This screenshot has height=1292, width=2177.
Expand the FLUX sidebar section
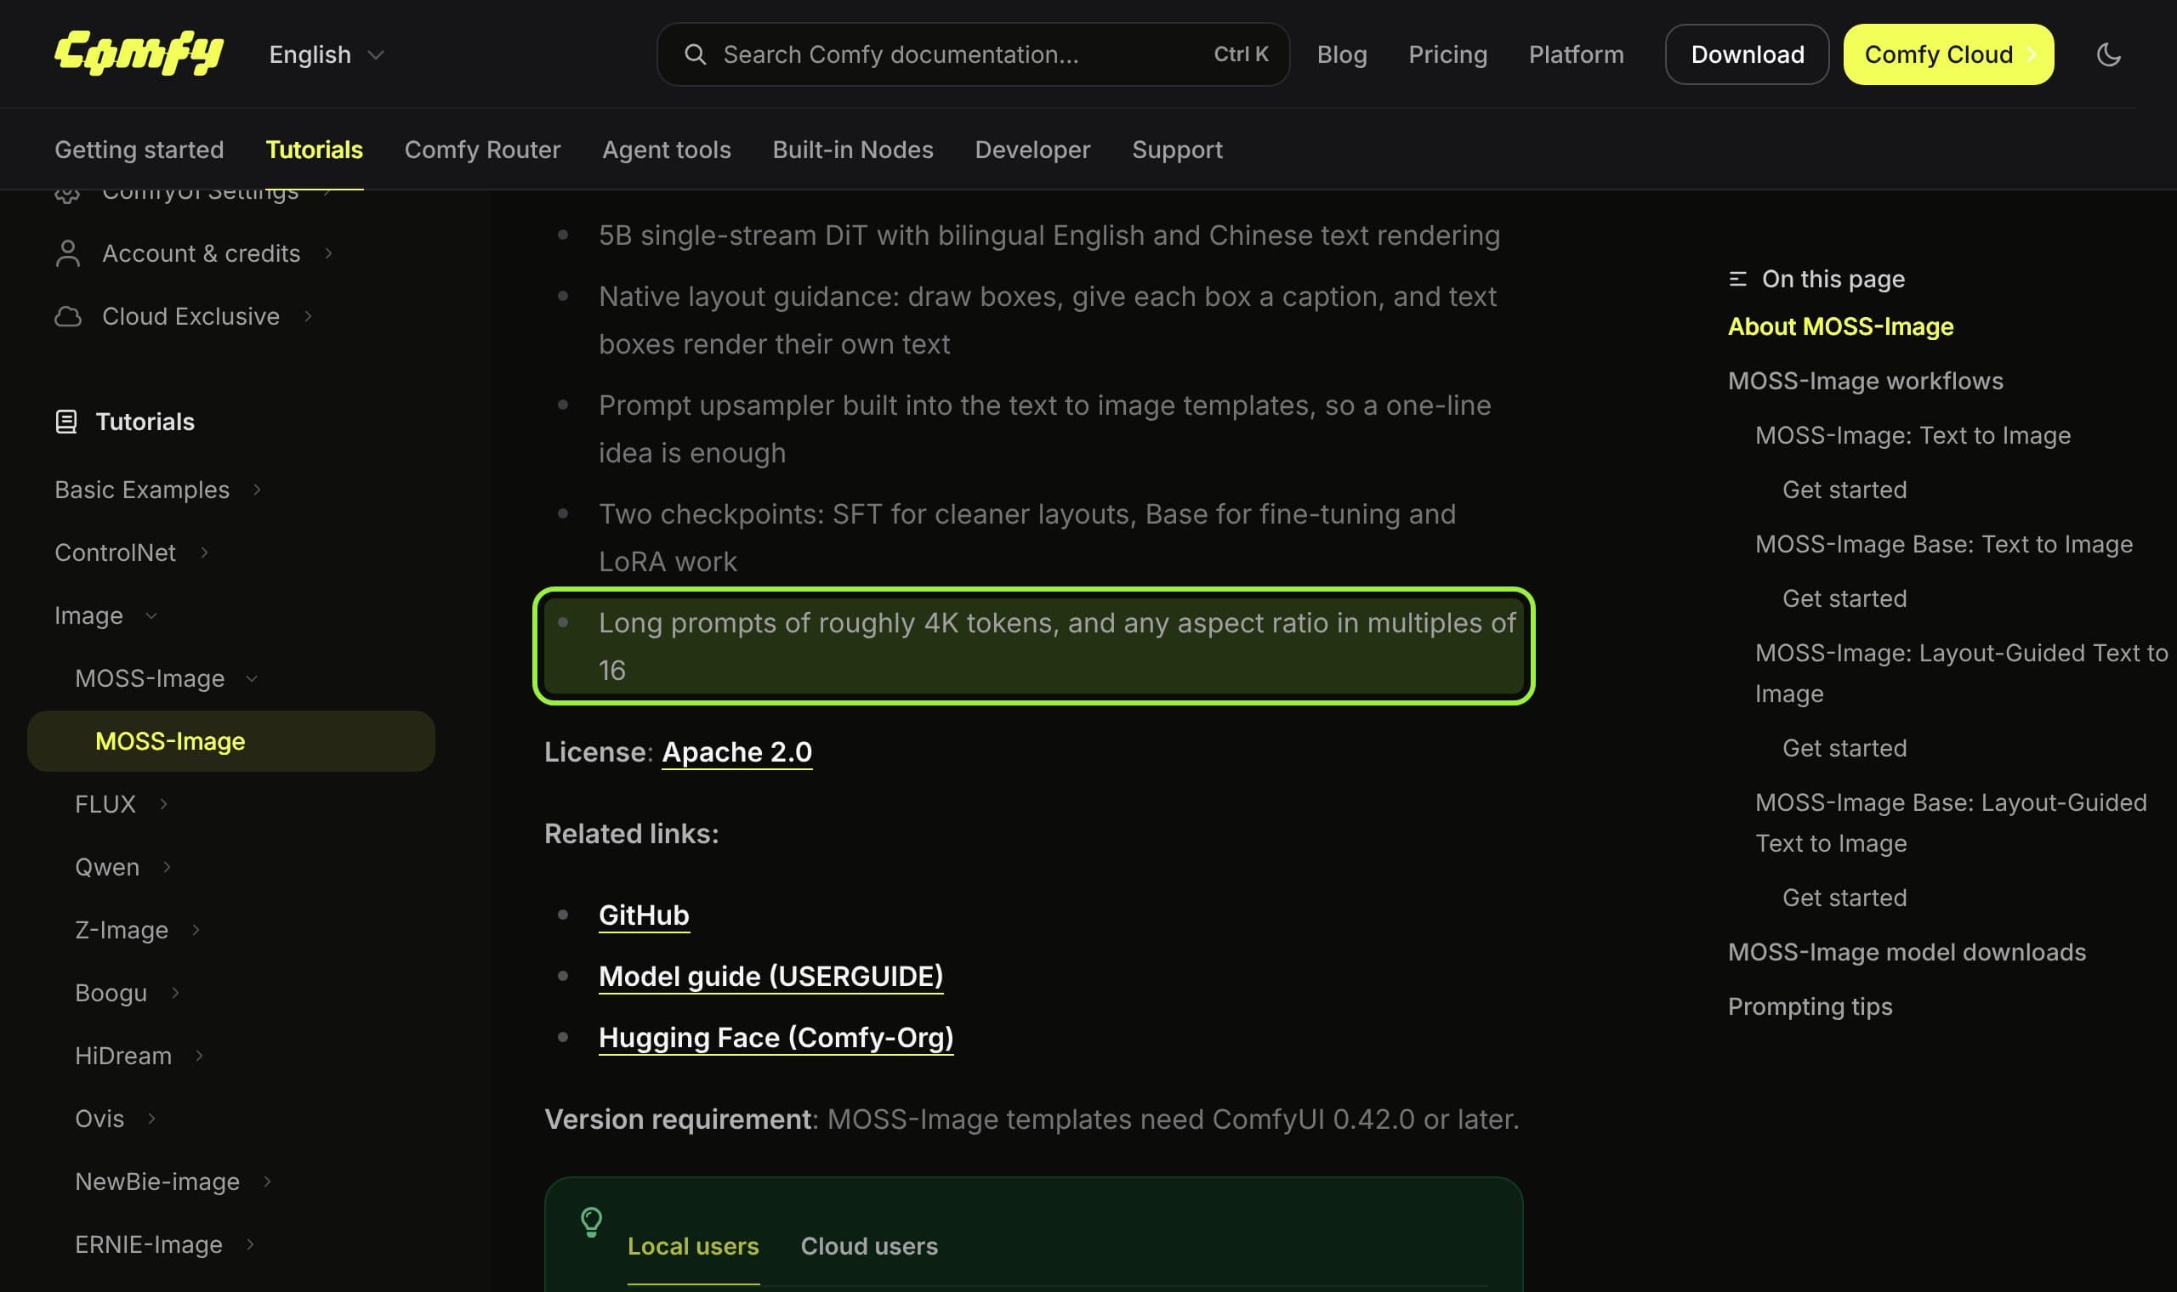[x=122, y=803]
